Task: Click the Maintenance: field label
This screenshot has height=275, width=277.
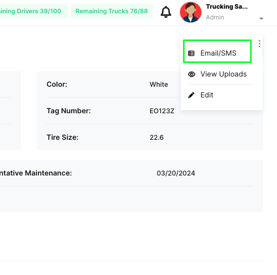Action: 36,173
